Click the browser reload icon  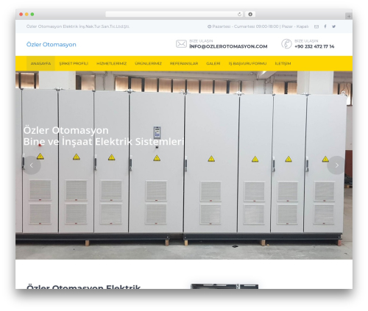point(239,15)
